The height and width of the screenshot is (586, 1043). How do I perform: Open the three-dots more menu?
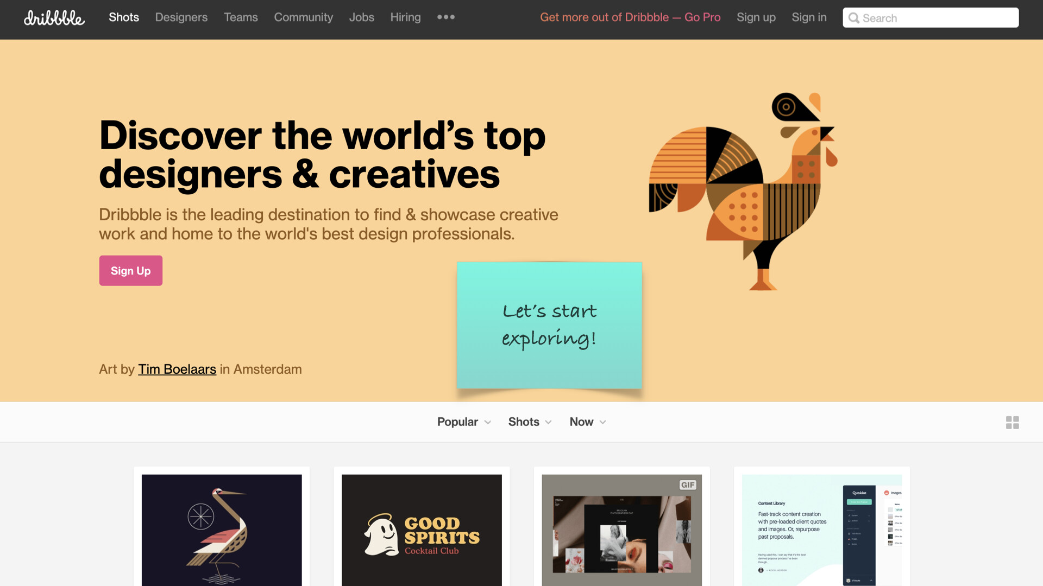(x=446, y=17)
